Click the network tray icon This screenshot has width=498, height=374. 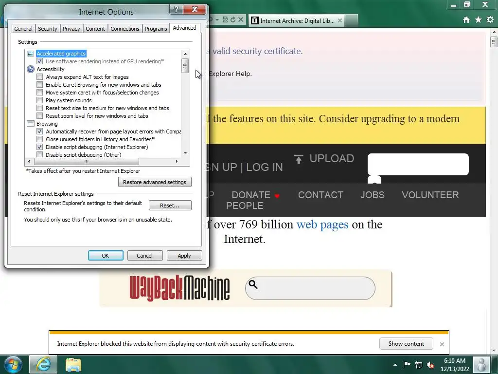coord(419,365)
